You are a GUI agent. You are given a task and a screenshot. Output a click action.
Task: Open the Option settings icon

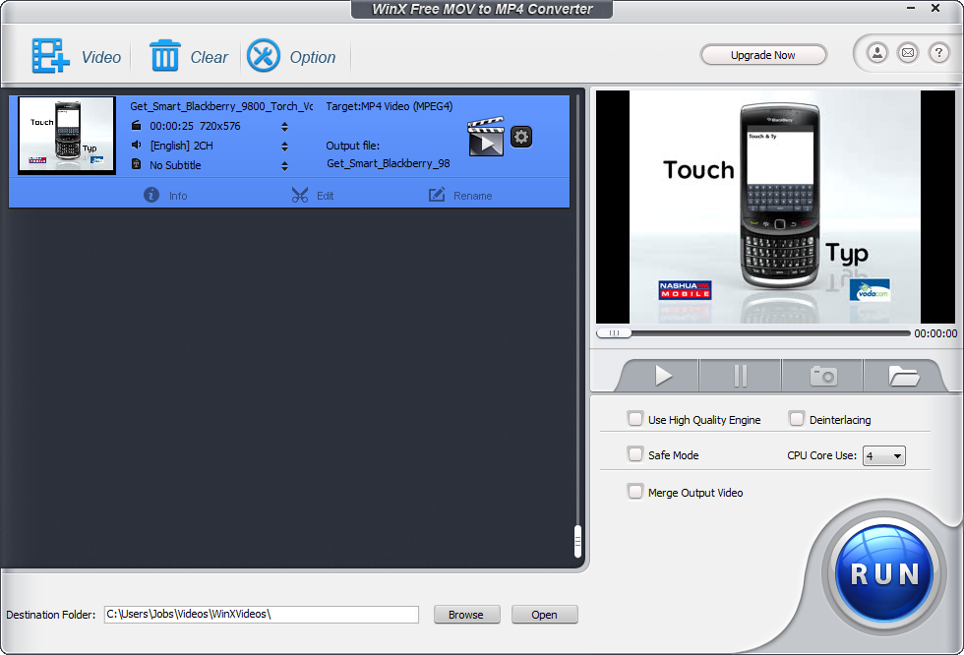pyautogui.click(x=263, y=56)
